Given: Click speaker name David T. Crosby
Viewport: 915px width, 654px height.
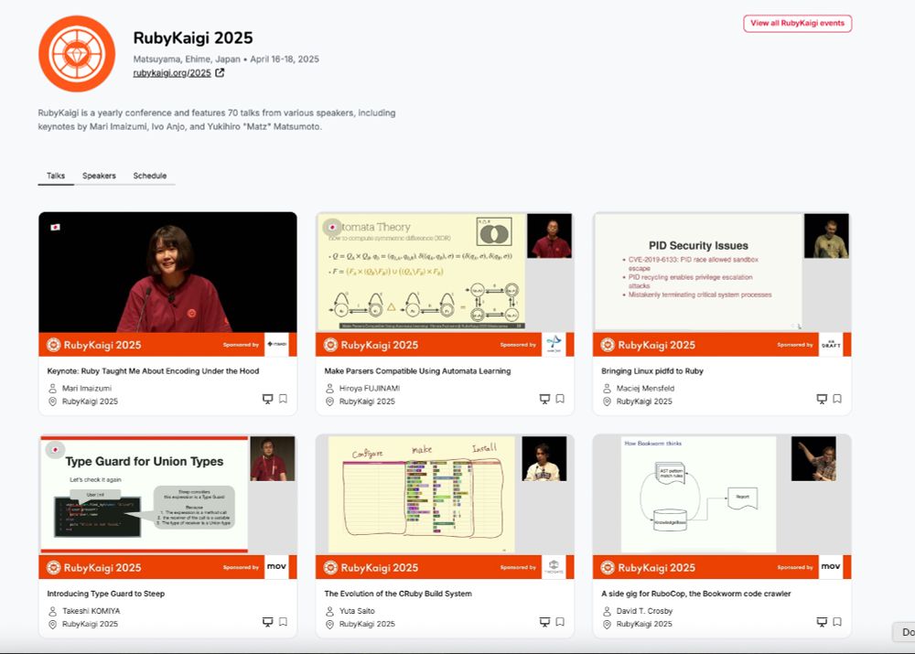Looking at the screenshot, I should click(645, 611).
